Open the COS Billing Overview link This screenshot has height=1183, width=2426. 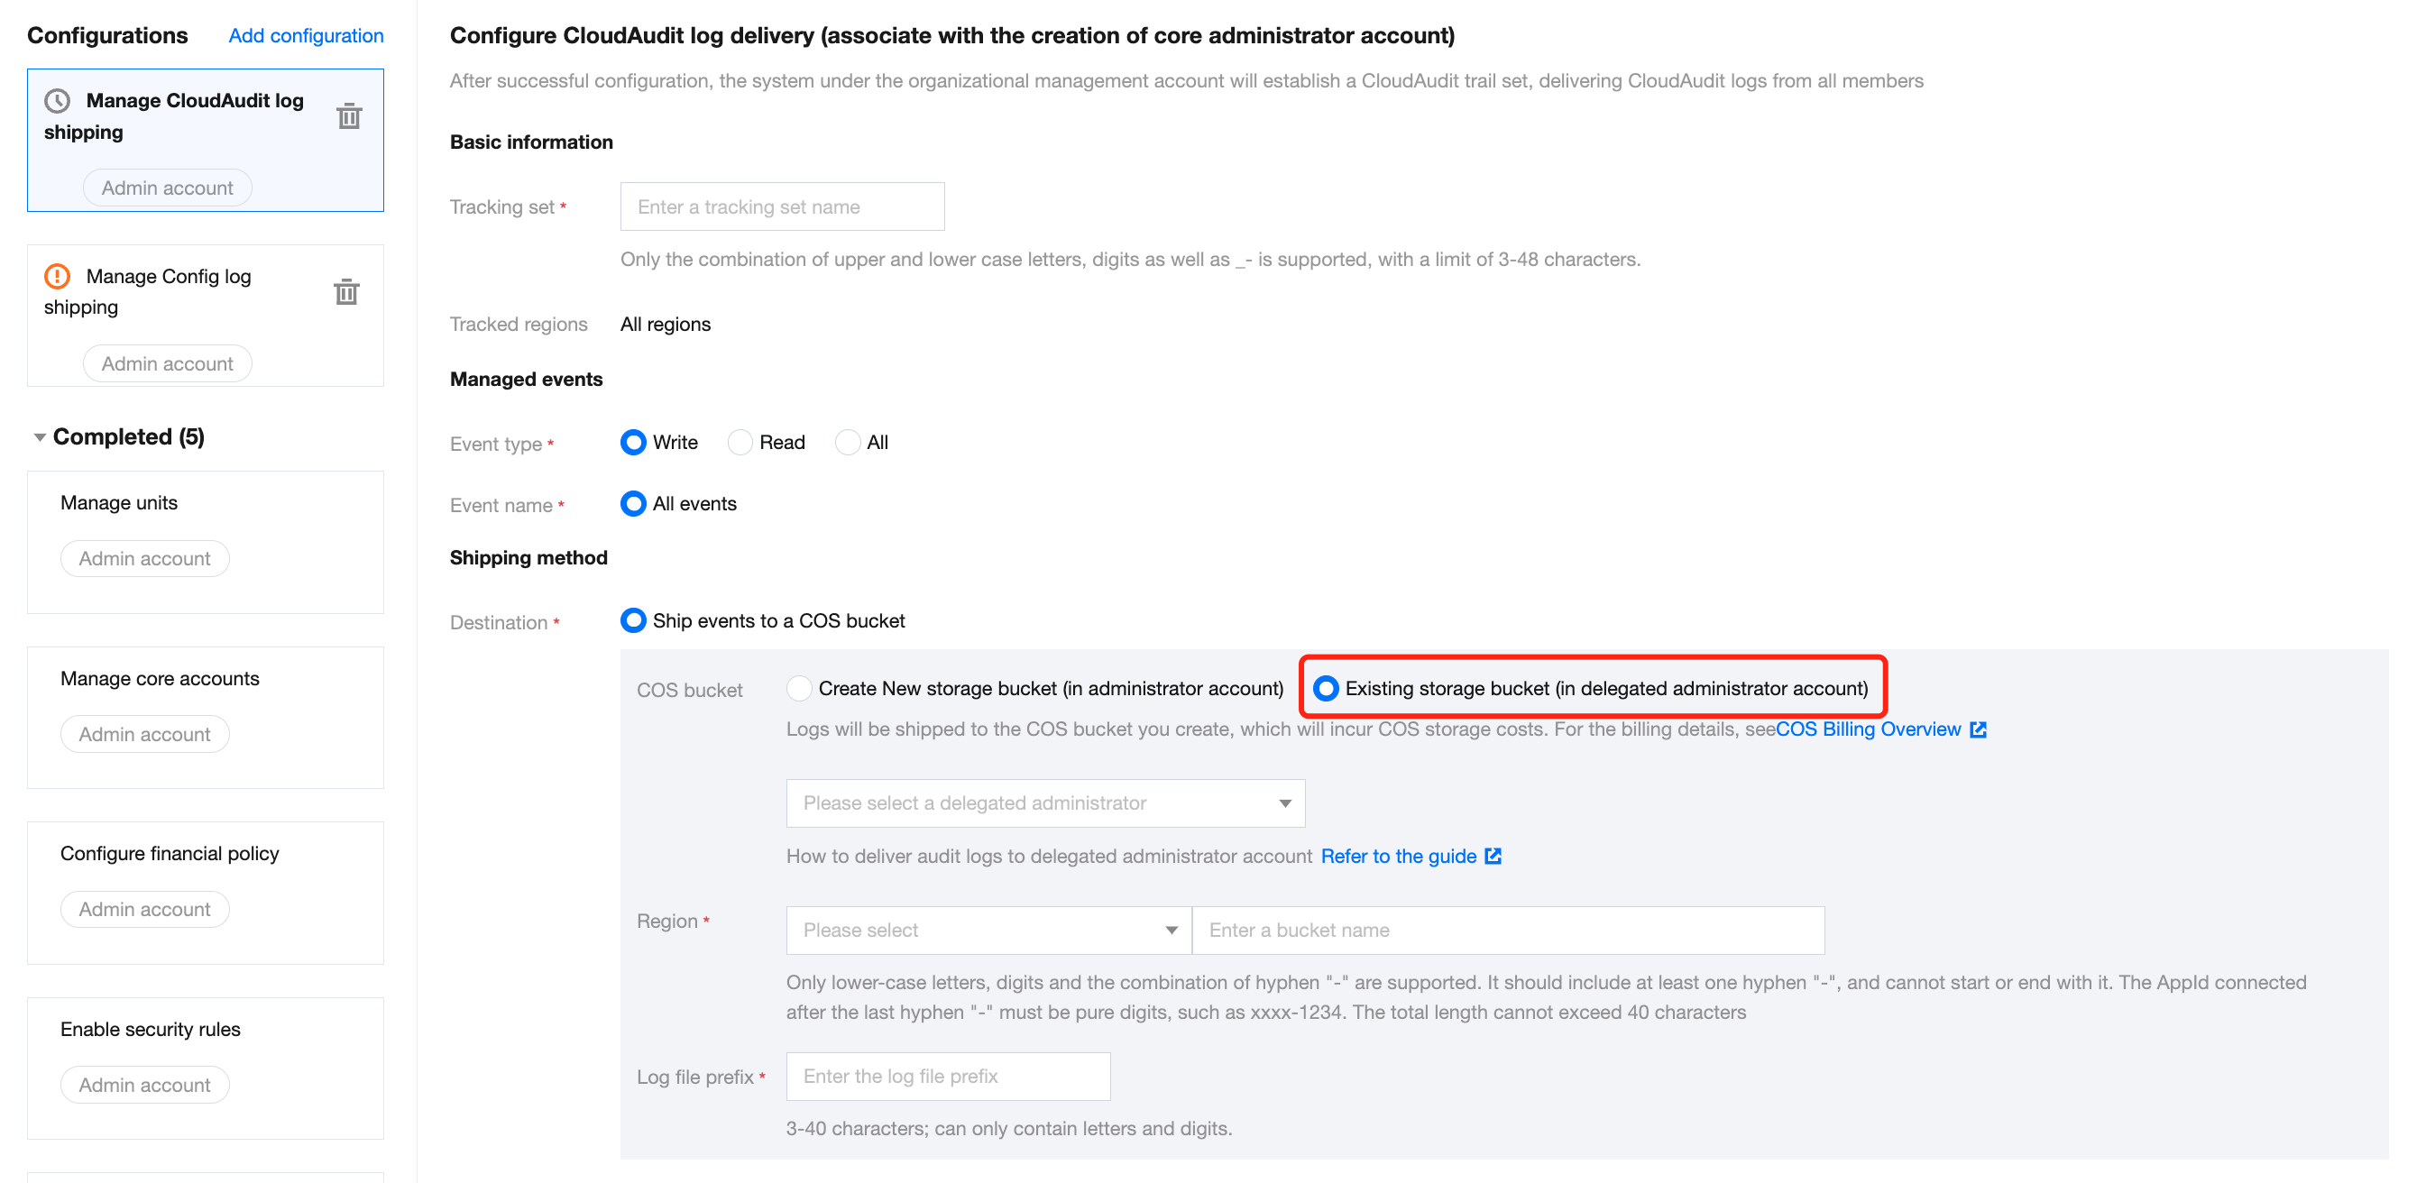tap(1868, 730)
